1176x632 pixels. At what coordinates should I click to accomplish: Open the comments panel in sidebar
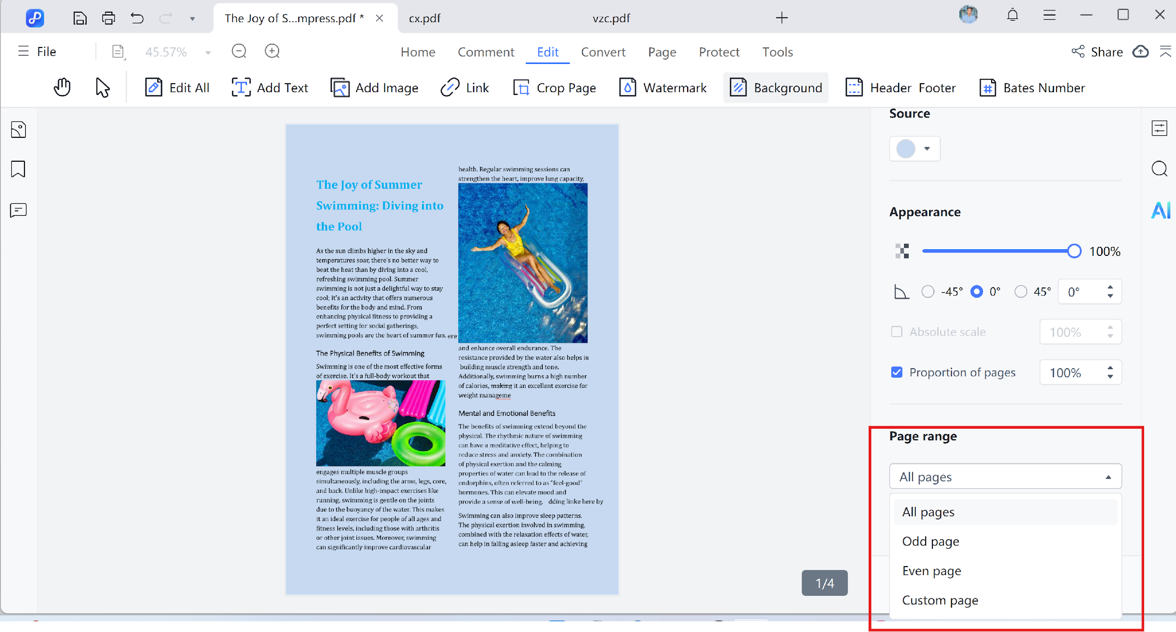(x=18, y=210)
